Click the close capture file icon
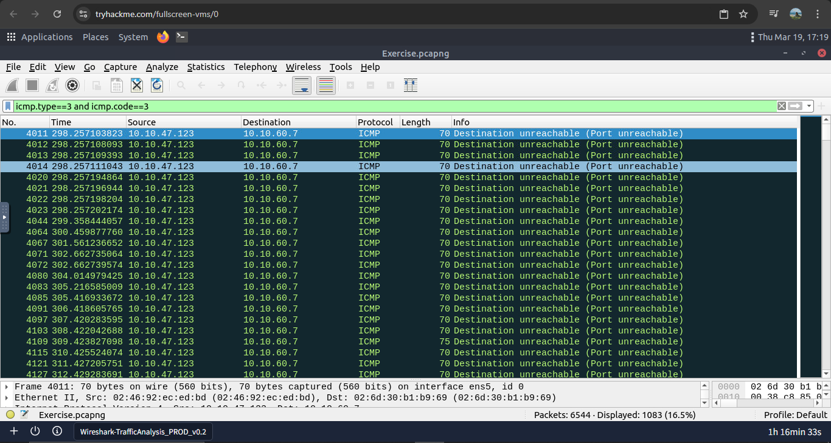 137,86
